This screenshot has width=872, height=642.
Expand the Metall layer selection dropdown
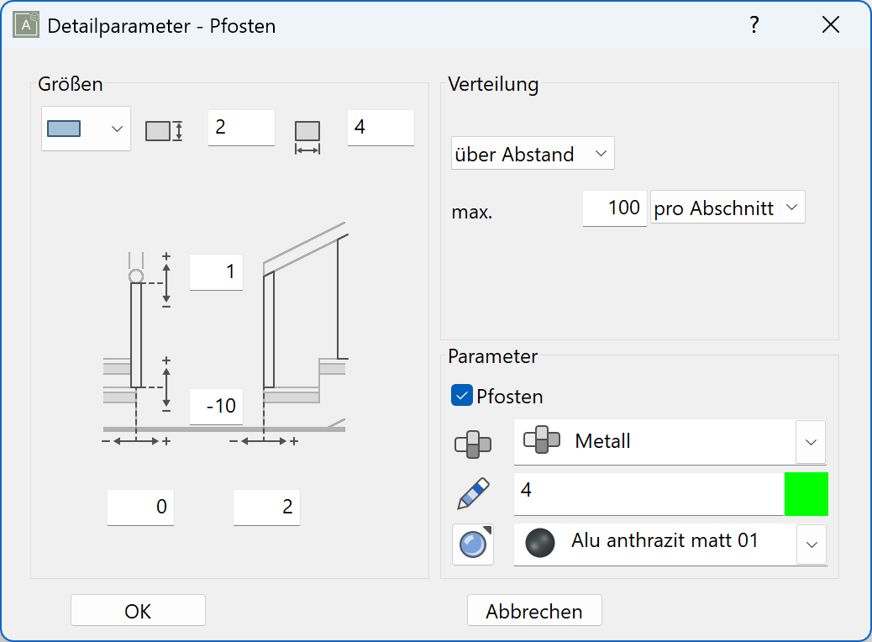pyautogui.click(x=810, y=442)
